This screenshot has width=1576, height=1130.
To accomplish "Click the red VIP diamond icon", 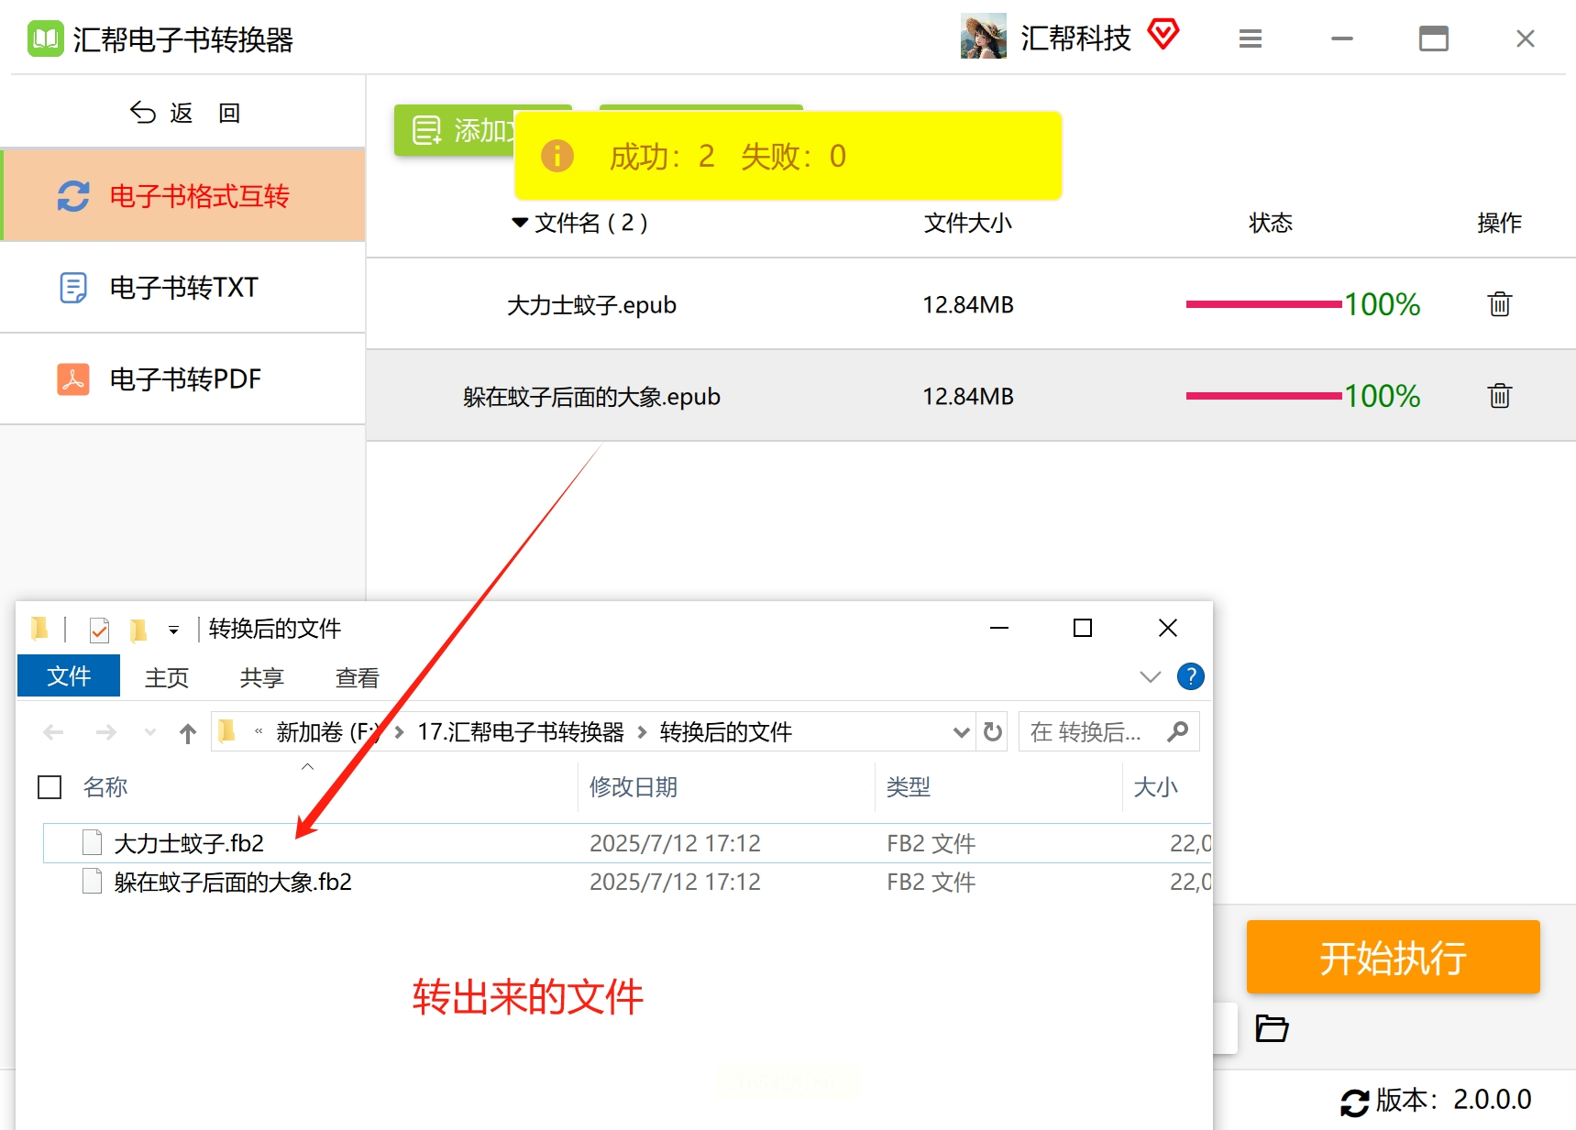I will 1163,35.
